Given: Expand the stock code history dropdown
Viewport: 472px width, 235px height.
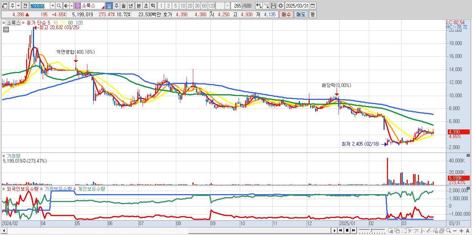Looking at the screenshot, I should coord(53,6).
